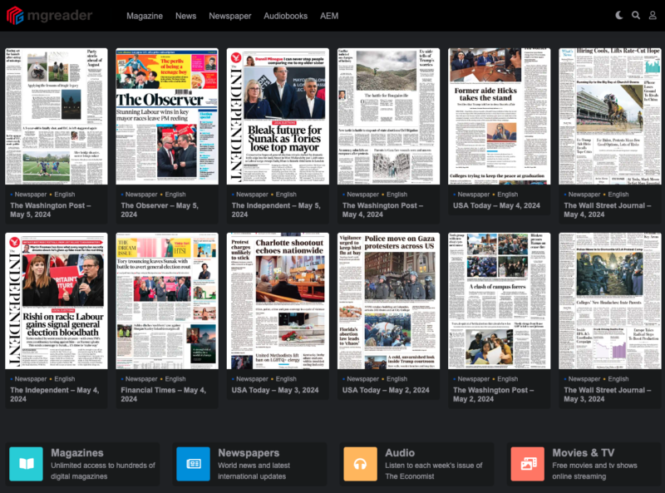The height and width of the screenshot is (493, 665).
Task: Go to the News section
Action: coord(185,16)
